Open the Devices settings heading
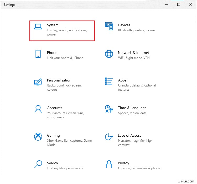 [124, 25]
